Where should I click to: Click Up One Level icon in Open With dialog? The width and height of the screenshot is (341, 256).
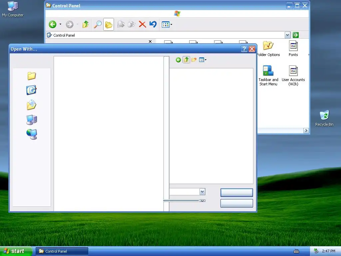(x=186, y=60)
